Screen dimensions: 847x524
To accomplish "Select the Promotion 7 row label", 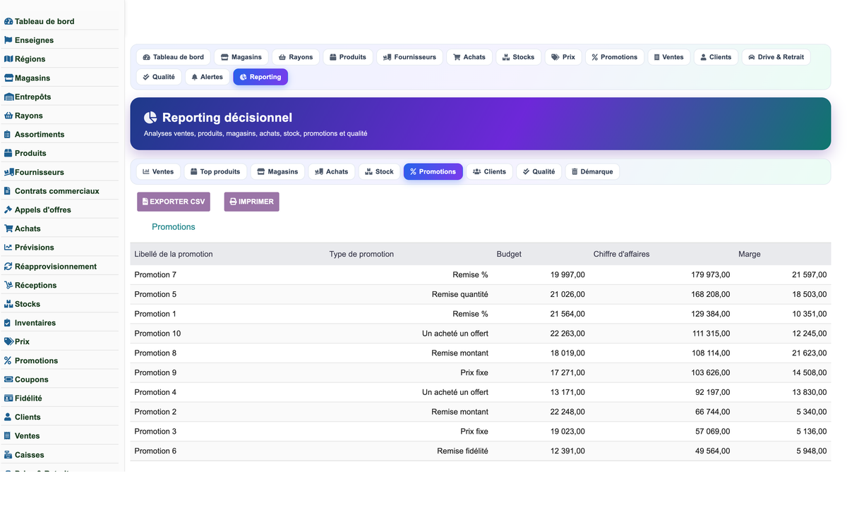I will pyautogui.click(x=155, y=275).
